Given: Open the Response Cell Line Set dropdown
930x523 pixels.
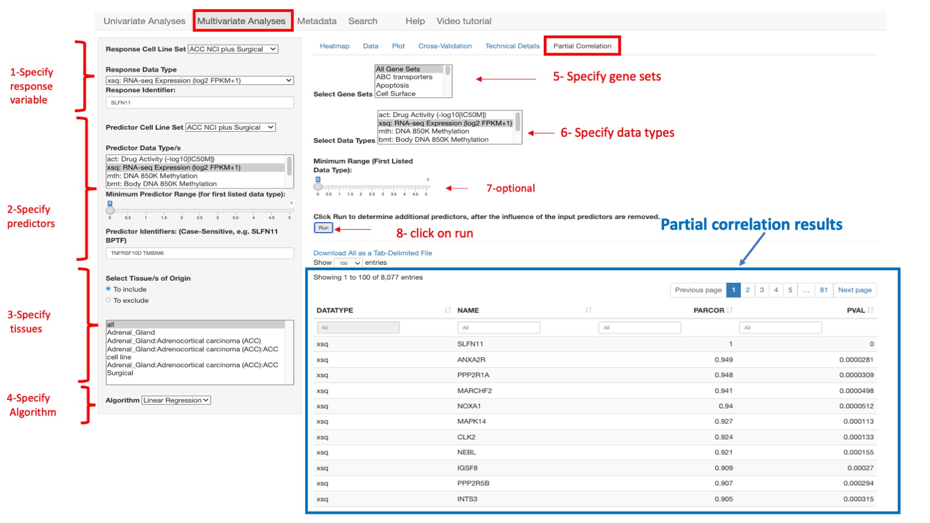Looking at the screenshot, I should coord(232,48).
